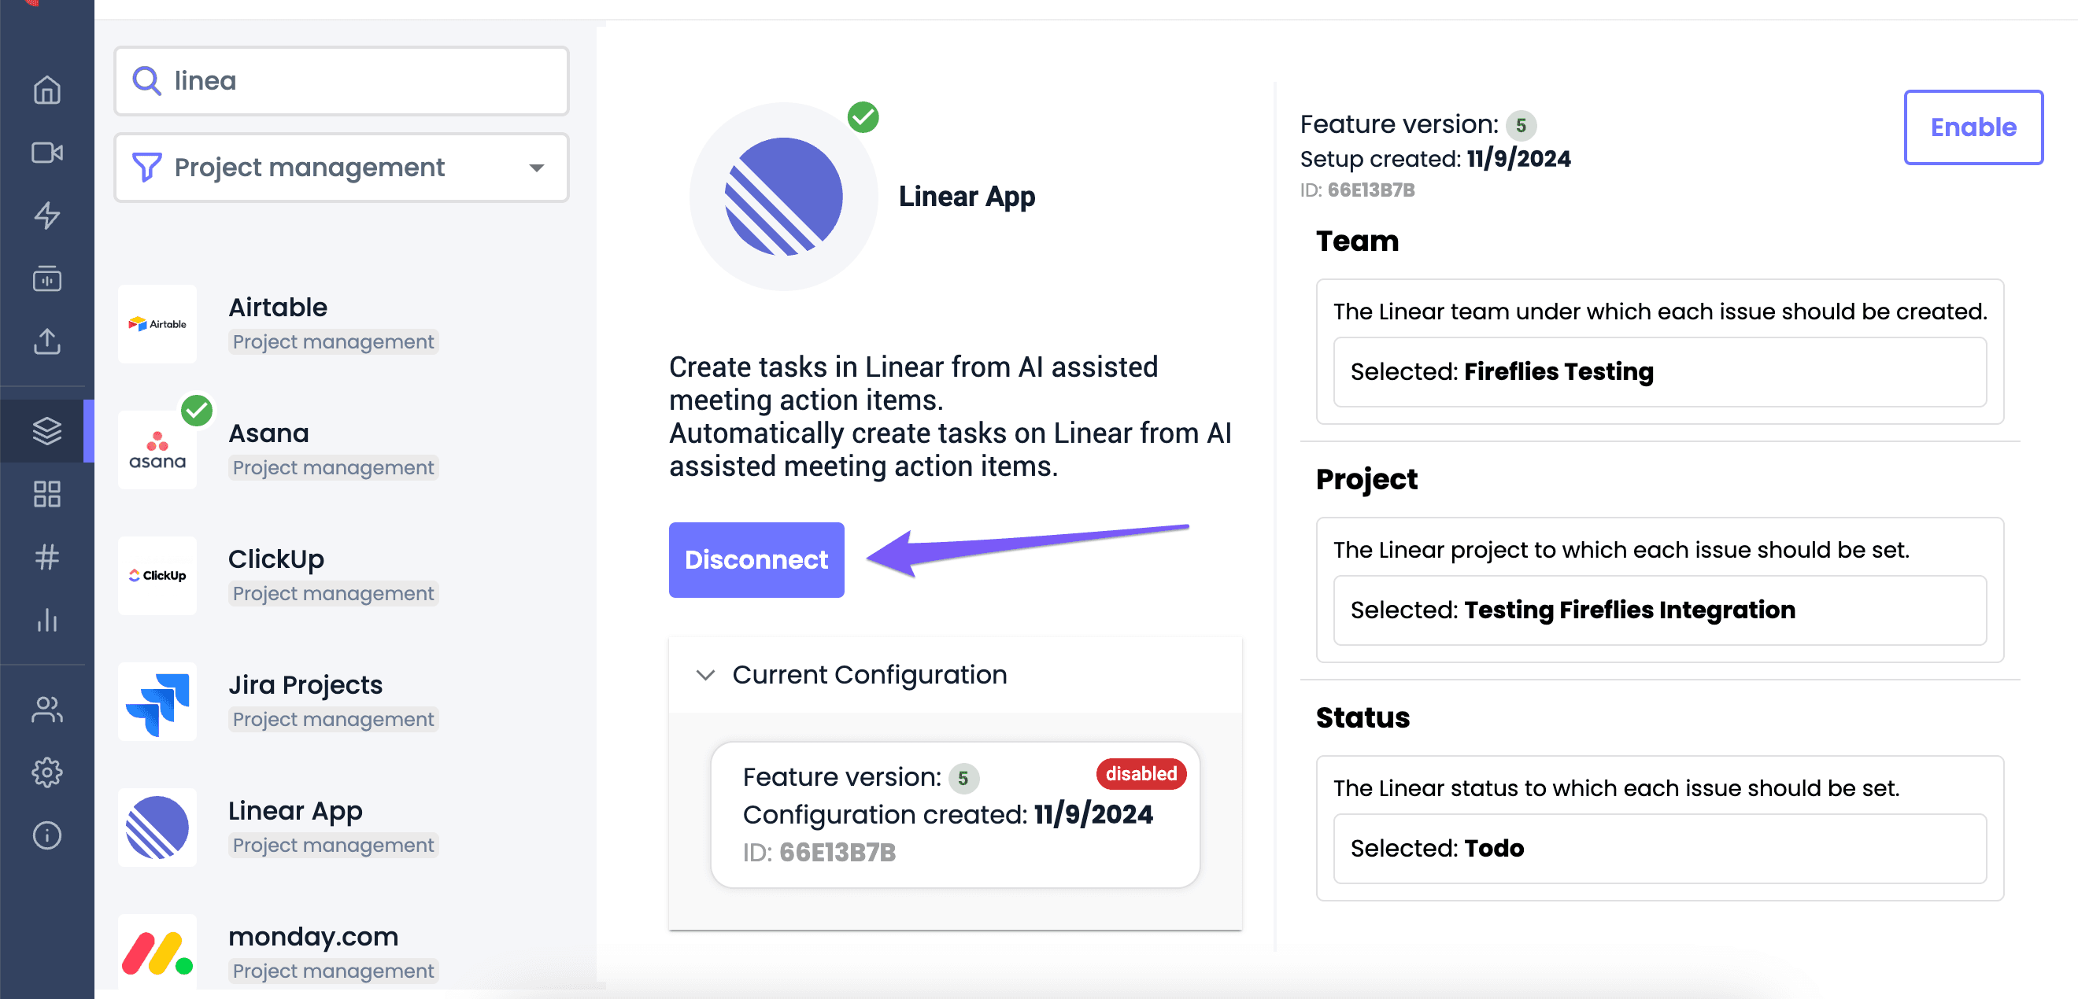Click green checkmark badge on Asana
This screenshot has height=999, width=2078.
pos(196,411)
